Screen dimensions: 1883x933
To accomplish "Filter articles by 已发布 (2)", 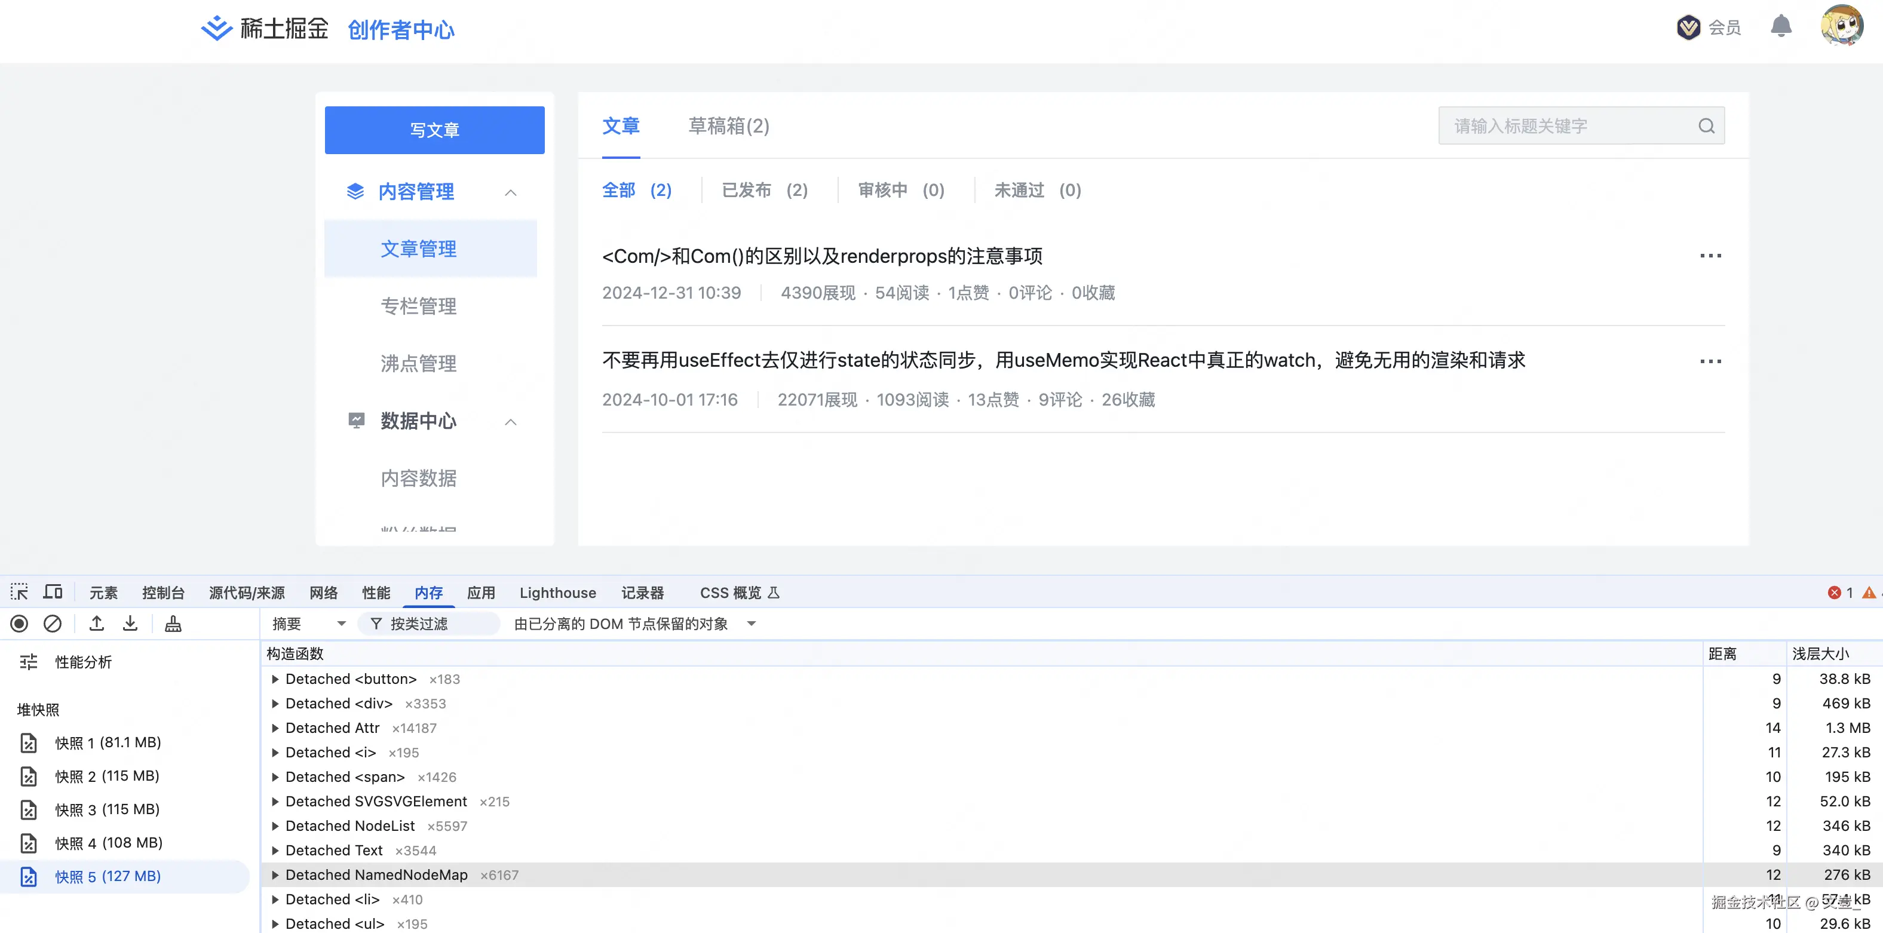I will tap(765, 190).
